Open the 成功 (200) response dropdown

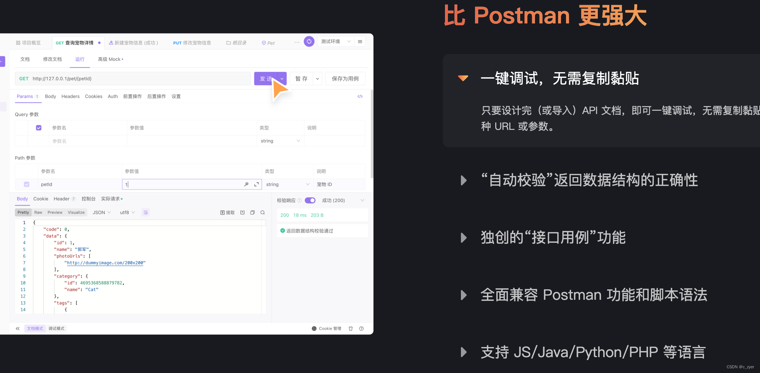pyautogui.click(x=343, y=201)
